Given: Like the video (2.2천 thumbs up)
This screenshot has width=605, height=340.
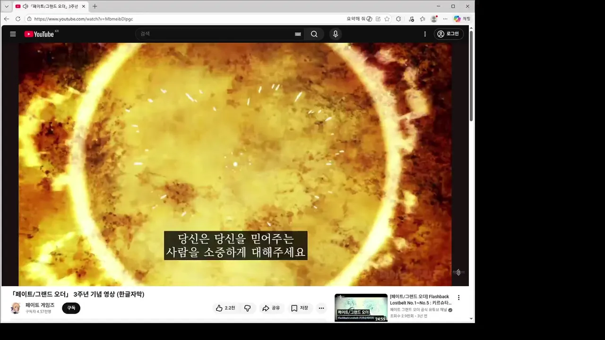Looking at the screenshot, I should [x=225, y=308].
